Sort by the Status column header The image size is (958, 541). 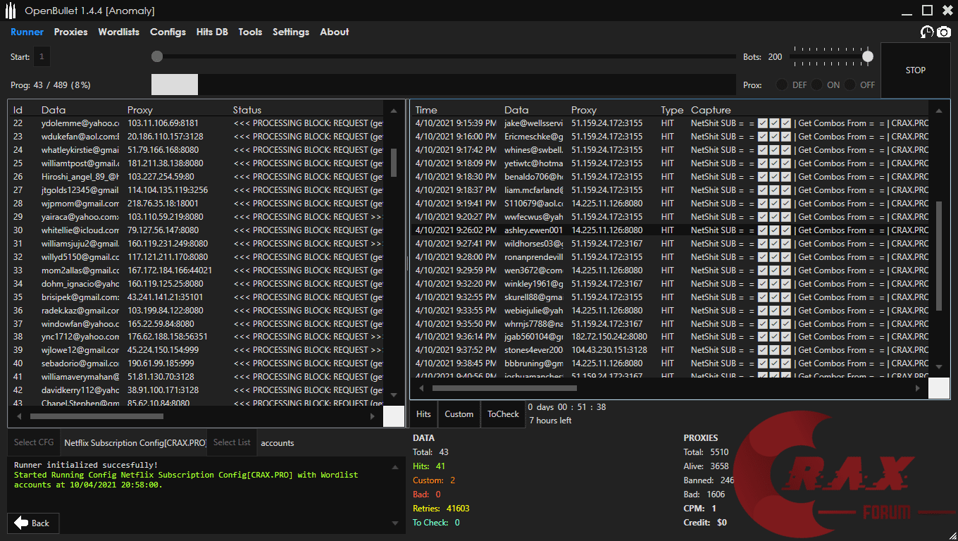(247, 110)
